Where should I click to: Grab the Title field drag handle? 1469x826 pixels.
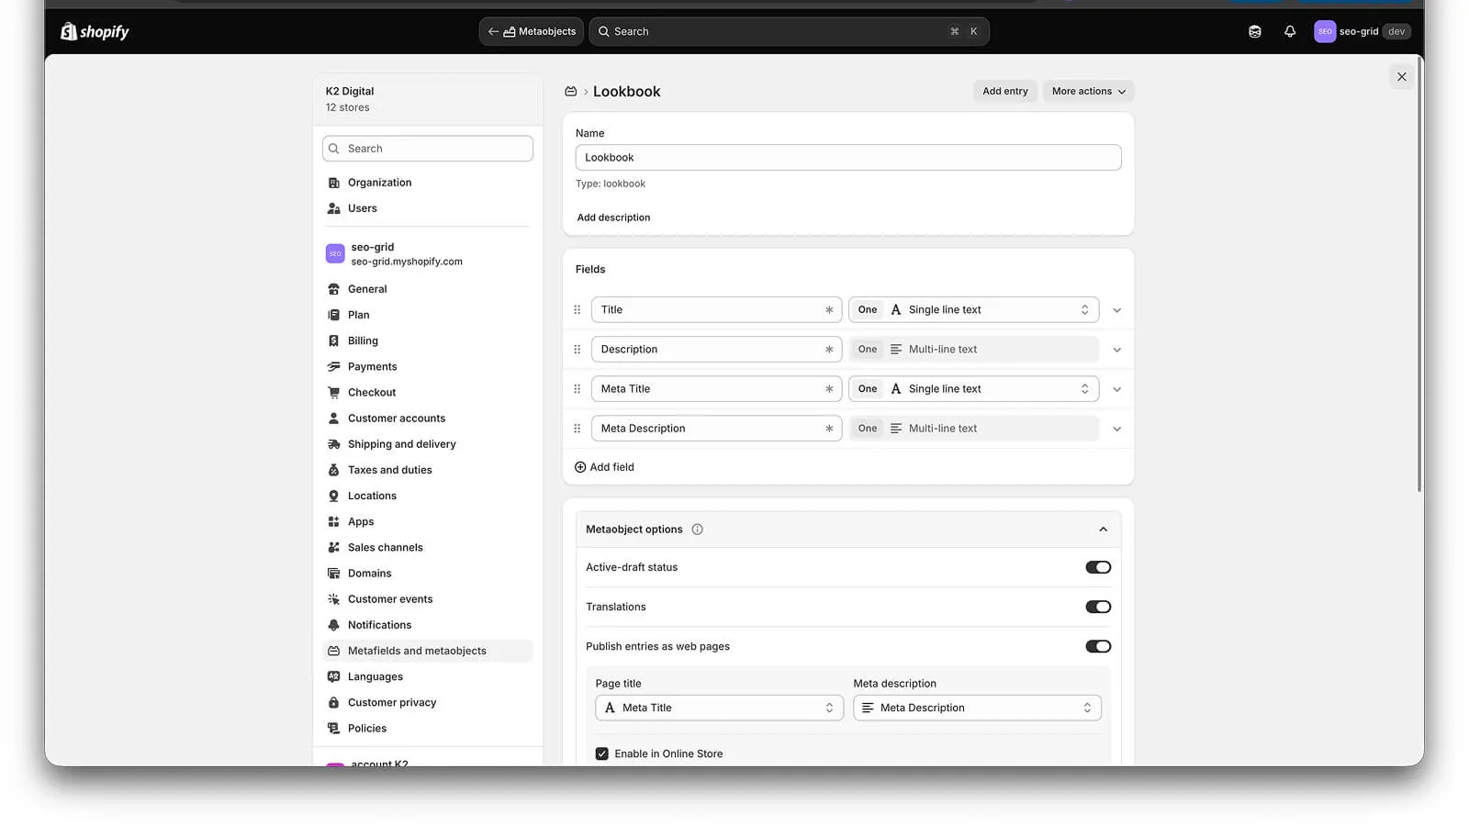point(577,310)
